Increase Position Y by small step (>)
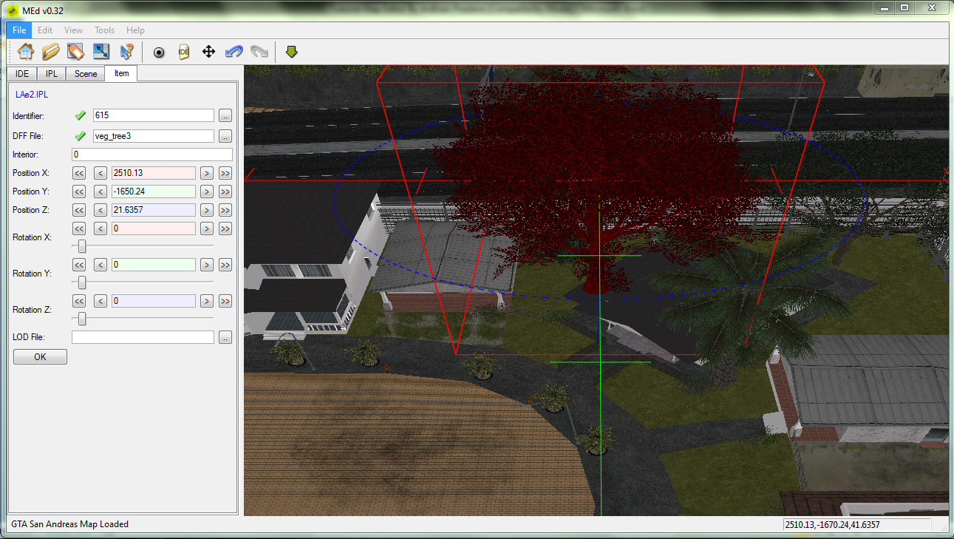Screen dimensions: 954x539 [x=207, y=191]
